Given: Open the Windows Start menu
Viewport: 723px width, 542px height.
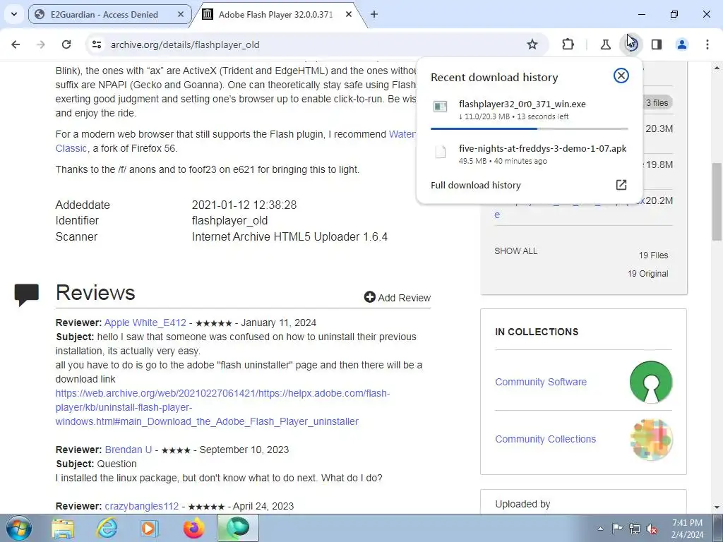Looking at the screenshot, I should 18,528.
